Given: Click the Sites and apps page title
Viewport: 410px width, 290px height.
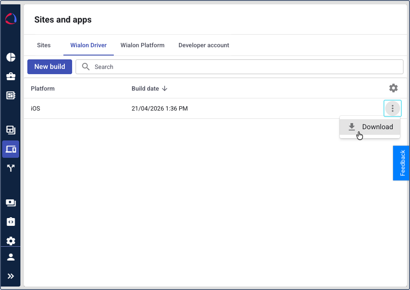Looking at the screenshot, I should (x=63, y=20).
